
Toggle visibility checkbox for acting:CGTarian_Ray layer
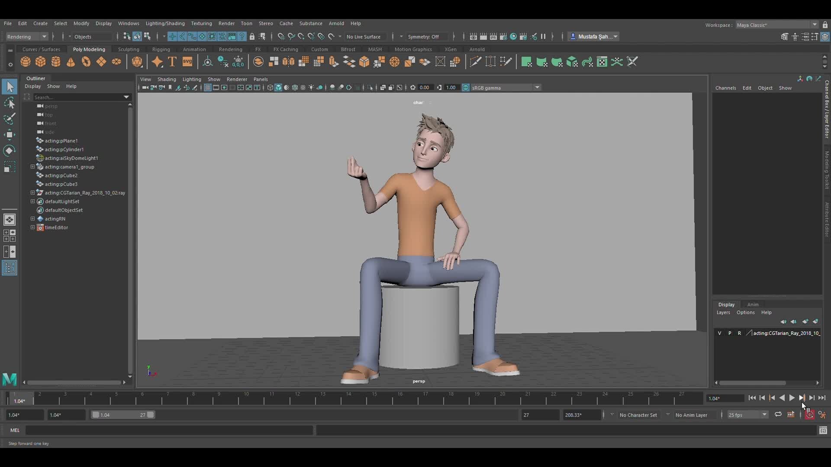pyautogui.click(x=720, y=333)
